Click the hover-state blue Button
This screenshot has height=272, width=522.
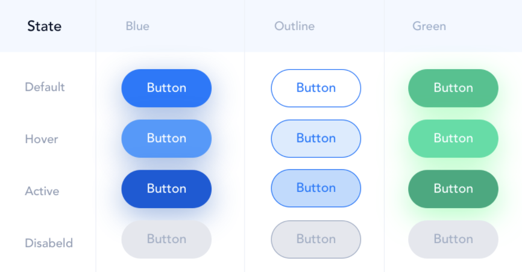pos(166,138)
